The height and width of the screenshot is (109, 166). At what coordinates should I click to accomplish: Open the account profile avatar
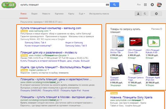pyautogui.click(x=159, y=5)
